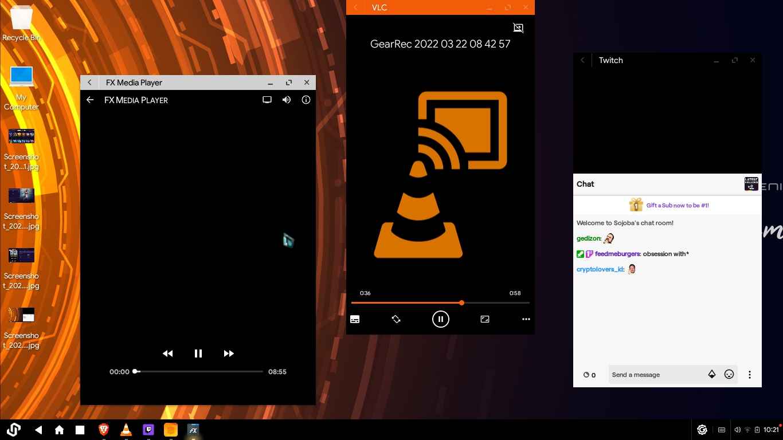Open Twitch chat three-dot menu

tap(749, 375)
